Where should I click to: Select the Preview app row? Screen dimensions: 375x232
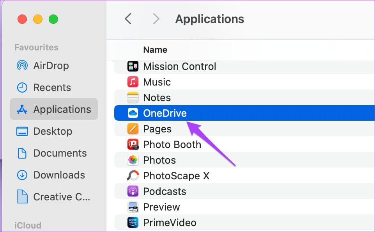pos(244,207)
